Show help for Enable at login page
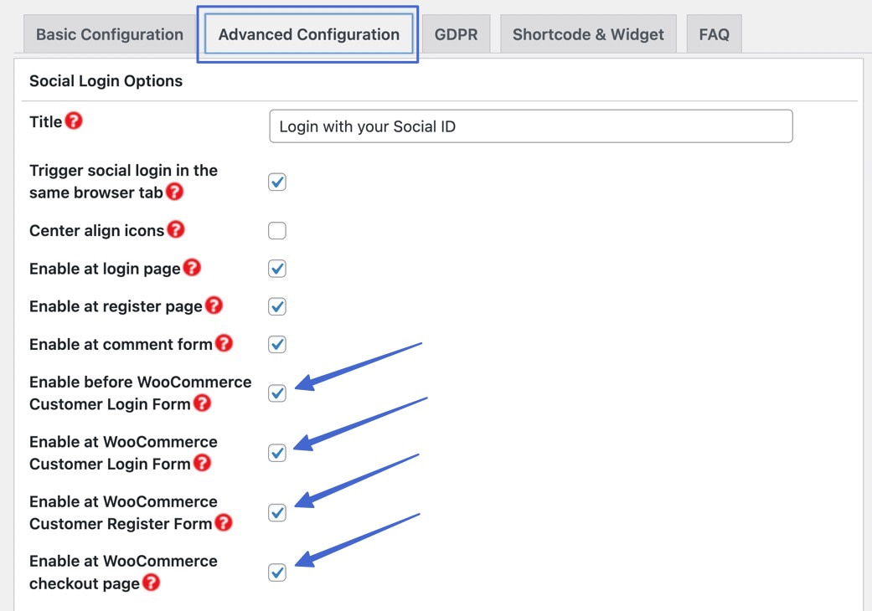Viewport: 872px width, 611px height. 192,268
